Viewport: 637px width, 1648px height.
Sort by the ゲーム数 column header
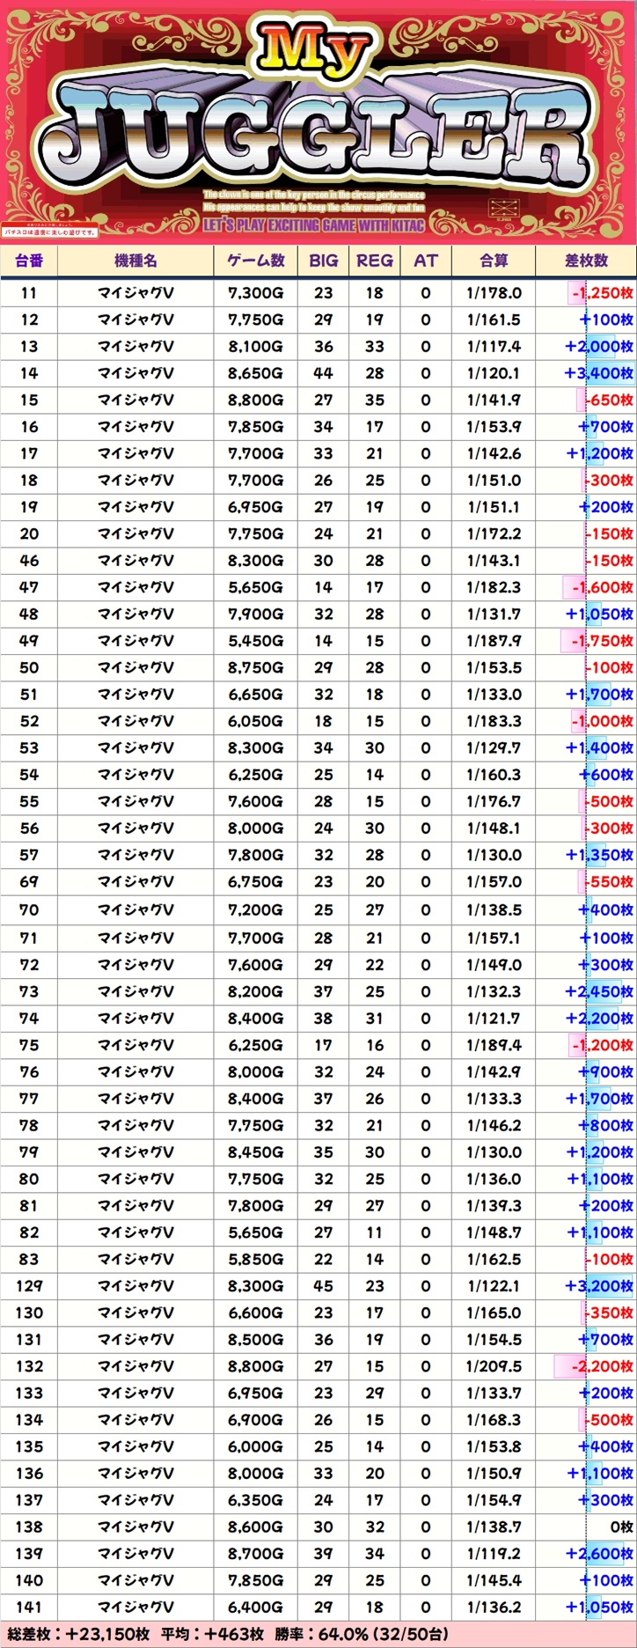pyautogui.click(x=255, y=261)
